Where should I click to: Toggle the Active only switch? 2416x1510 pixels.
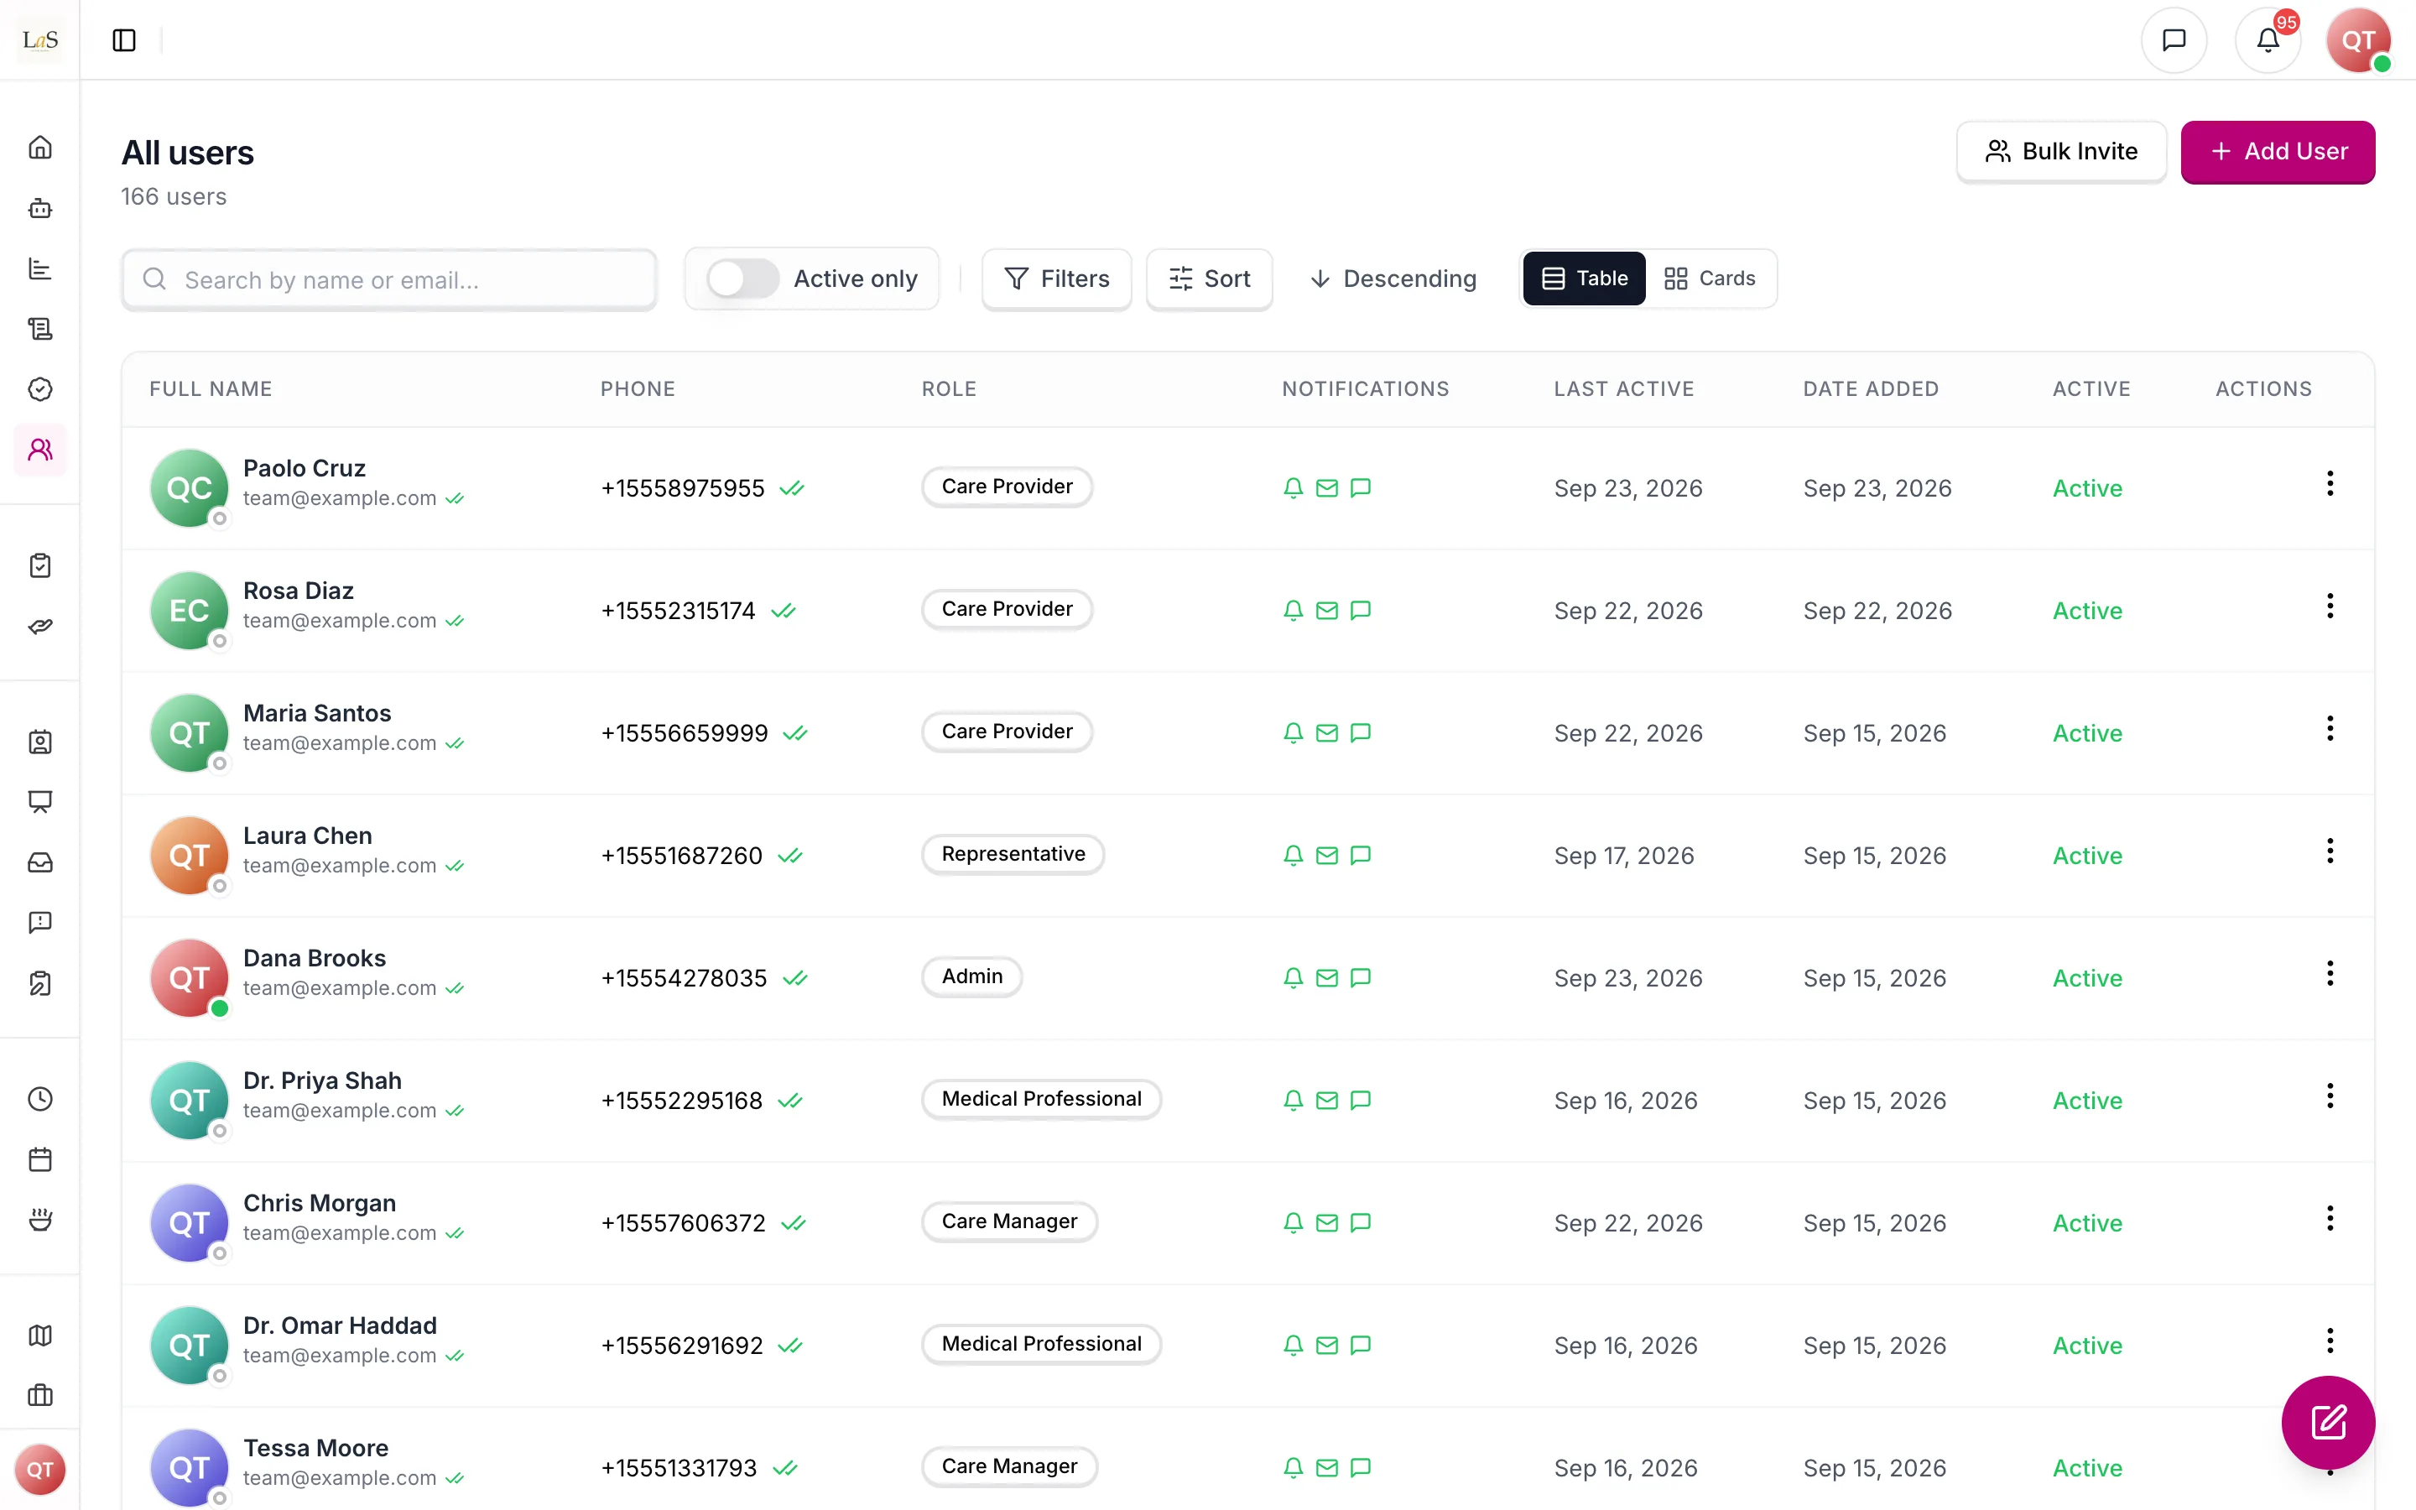click(742, 279)
